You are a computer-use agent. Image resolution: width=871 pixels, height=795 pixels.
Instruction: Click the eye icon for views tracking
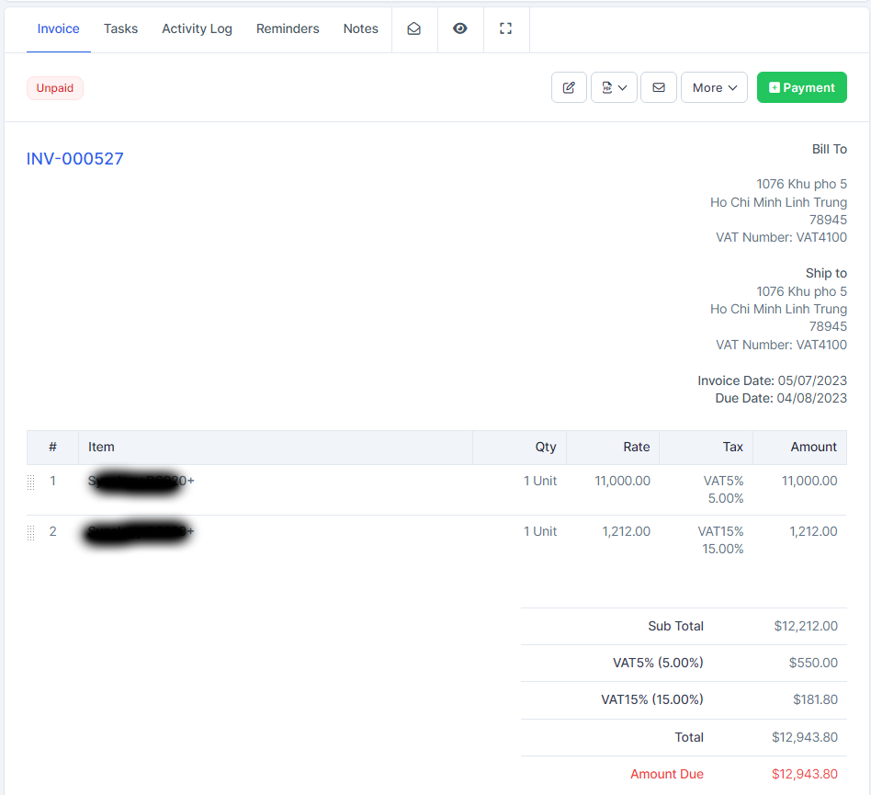[x=460, y=29]
